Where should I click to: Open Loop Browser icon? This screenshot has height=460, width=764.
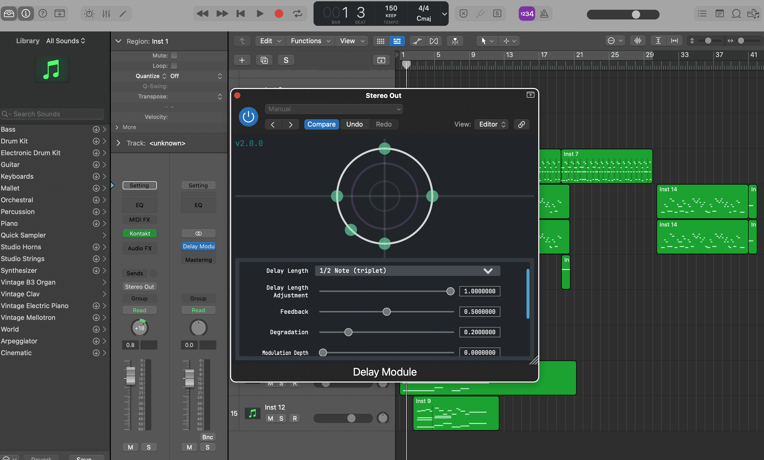pyautogui.click(x=736, y=14)
